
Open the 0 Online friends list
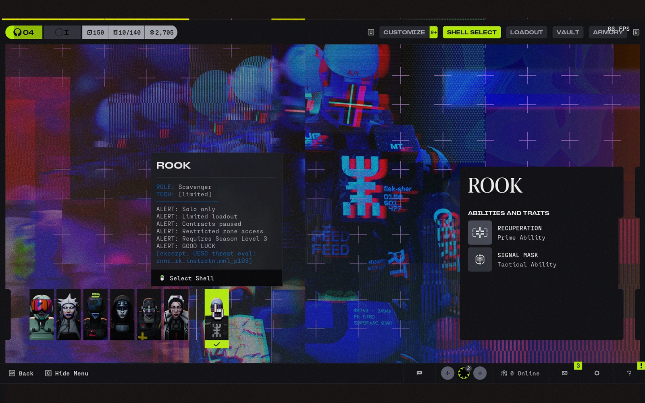click(520, 373)
